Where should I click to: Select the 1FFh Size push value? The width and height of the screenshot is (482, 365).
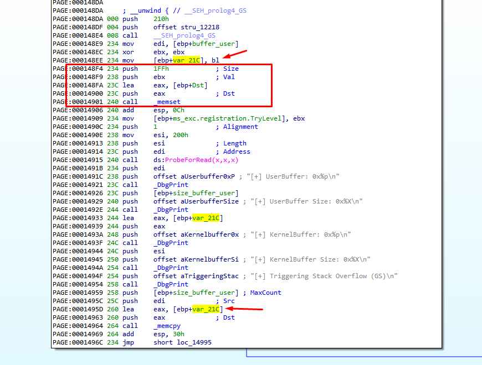161,69
